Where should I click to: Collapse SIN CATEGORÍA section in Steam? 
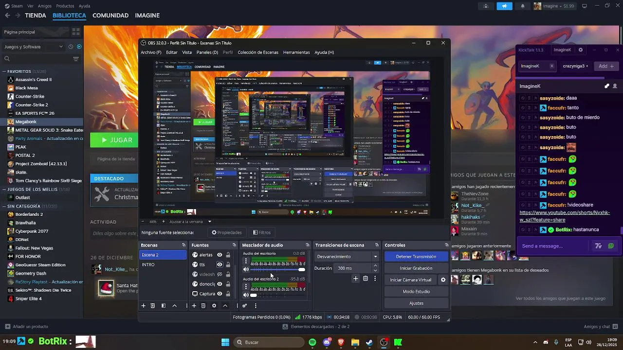(4, 206)
